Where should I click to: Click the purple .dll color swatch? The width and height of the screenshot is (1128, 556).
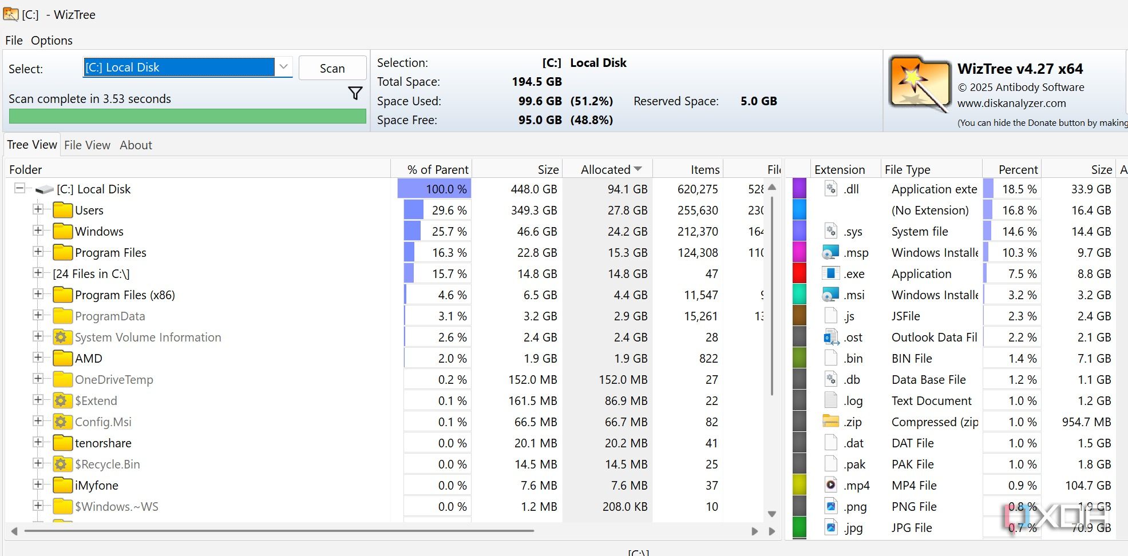pyautogui.click(x=799, y=189)
